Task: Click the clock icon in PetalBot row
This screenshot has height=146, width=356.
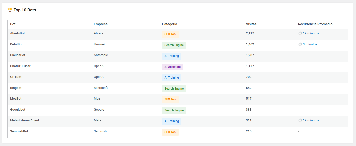Action: coord(300,44)
